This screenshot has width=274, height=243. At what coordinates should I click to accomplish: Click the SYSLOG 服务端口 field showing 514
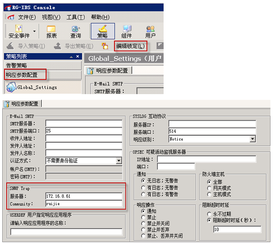(x=212, y=131)
